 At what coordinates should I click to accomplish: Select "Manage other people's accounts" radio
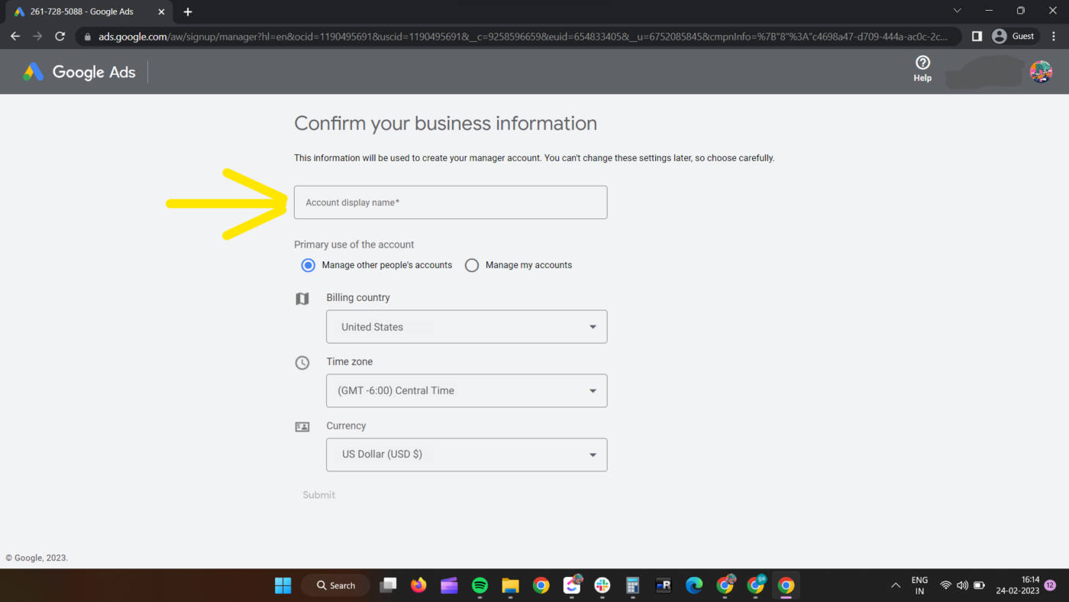point(308,265)
